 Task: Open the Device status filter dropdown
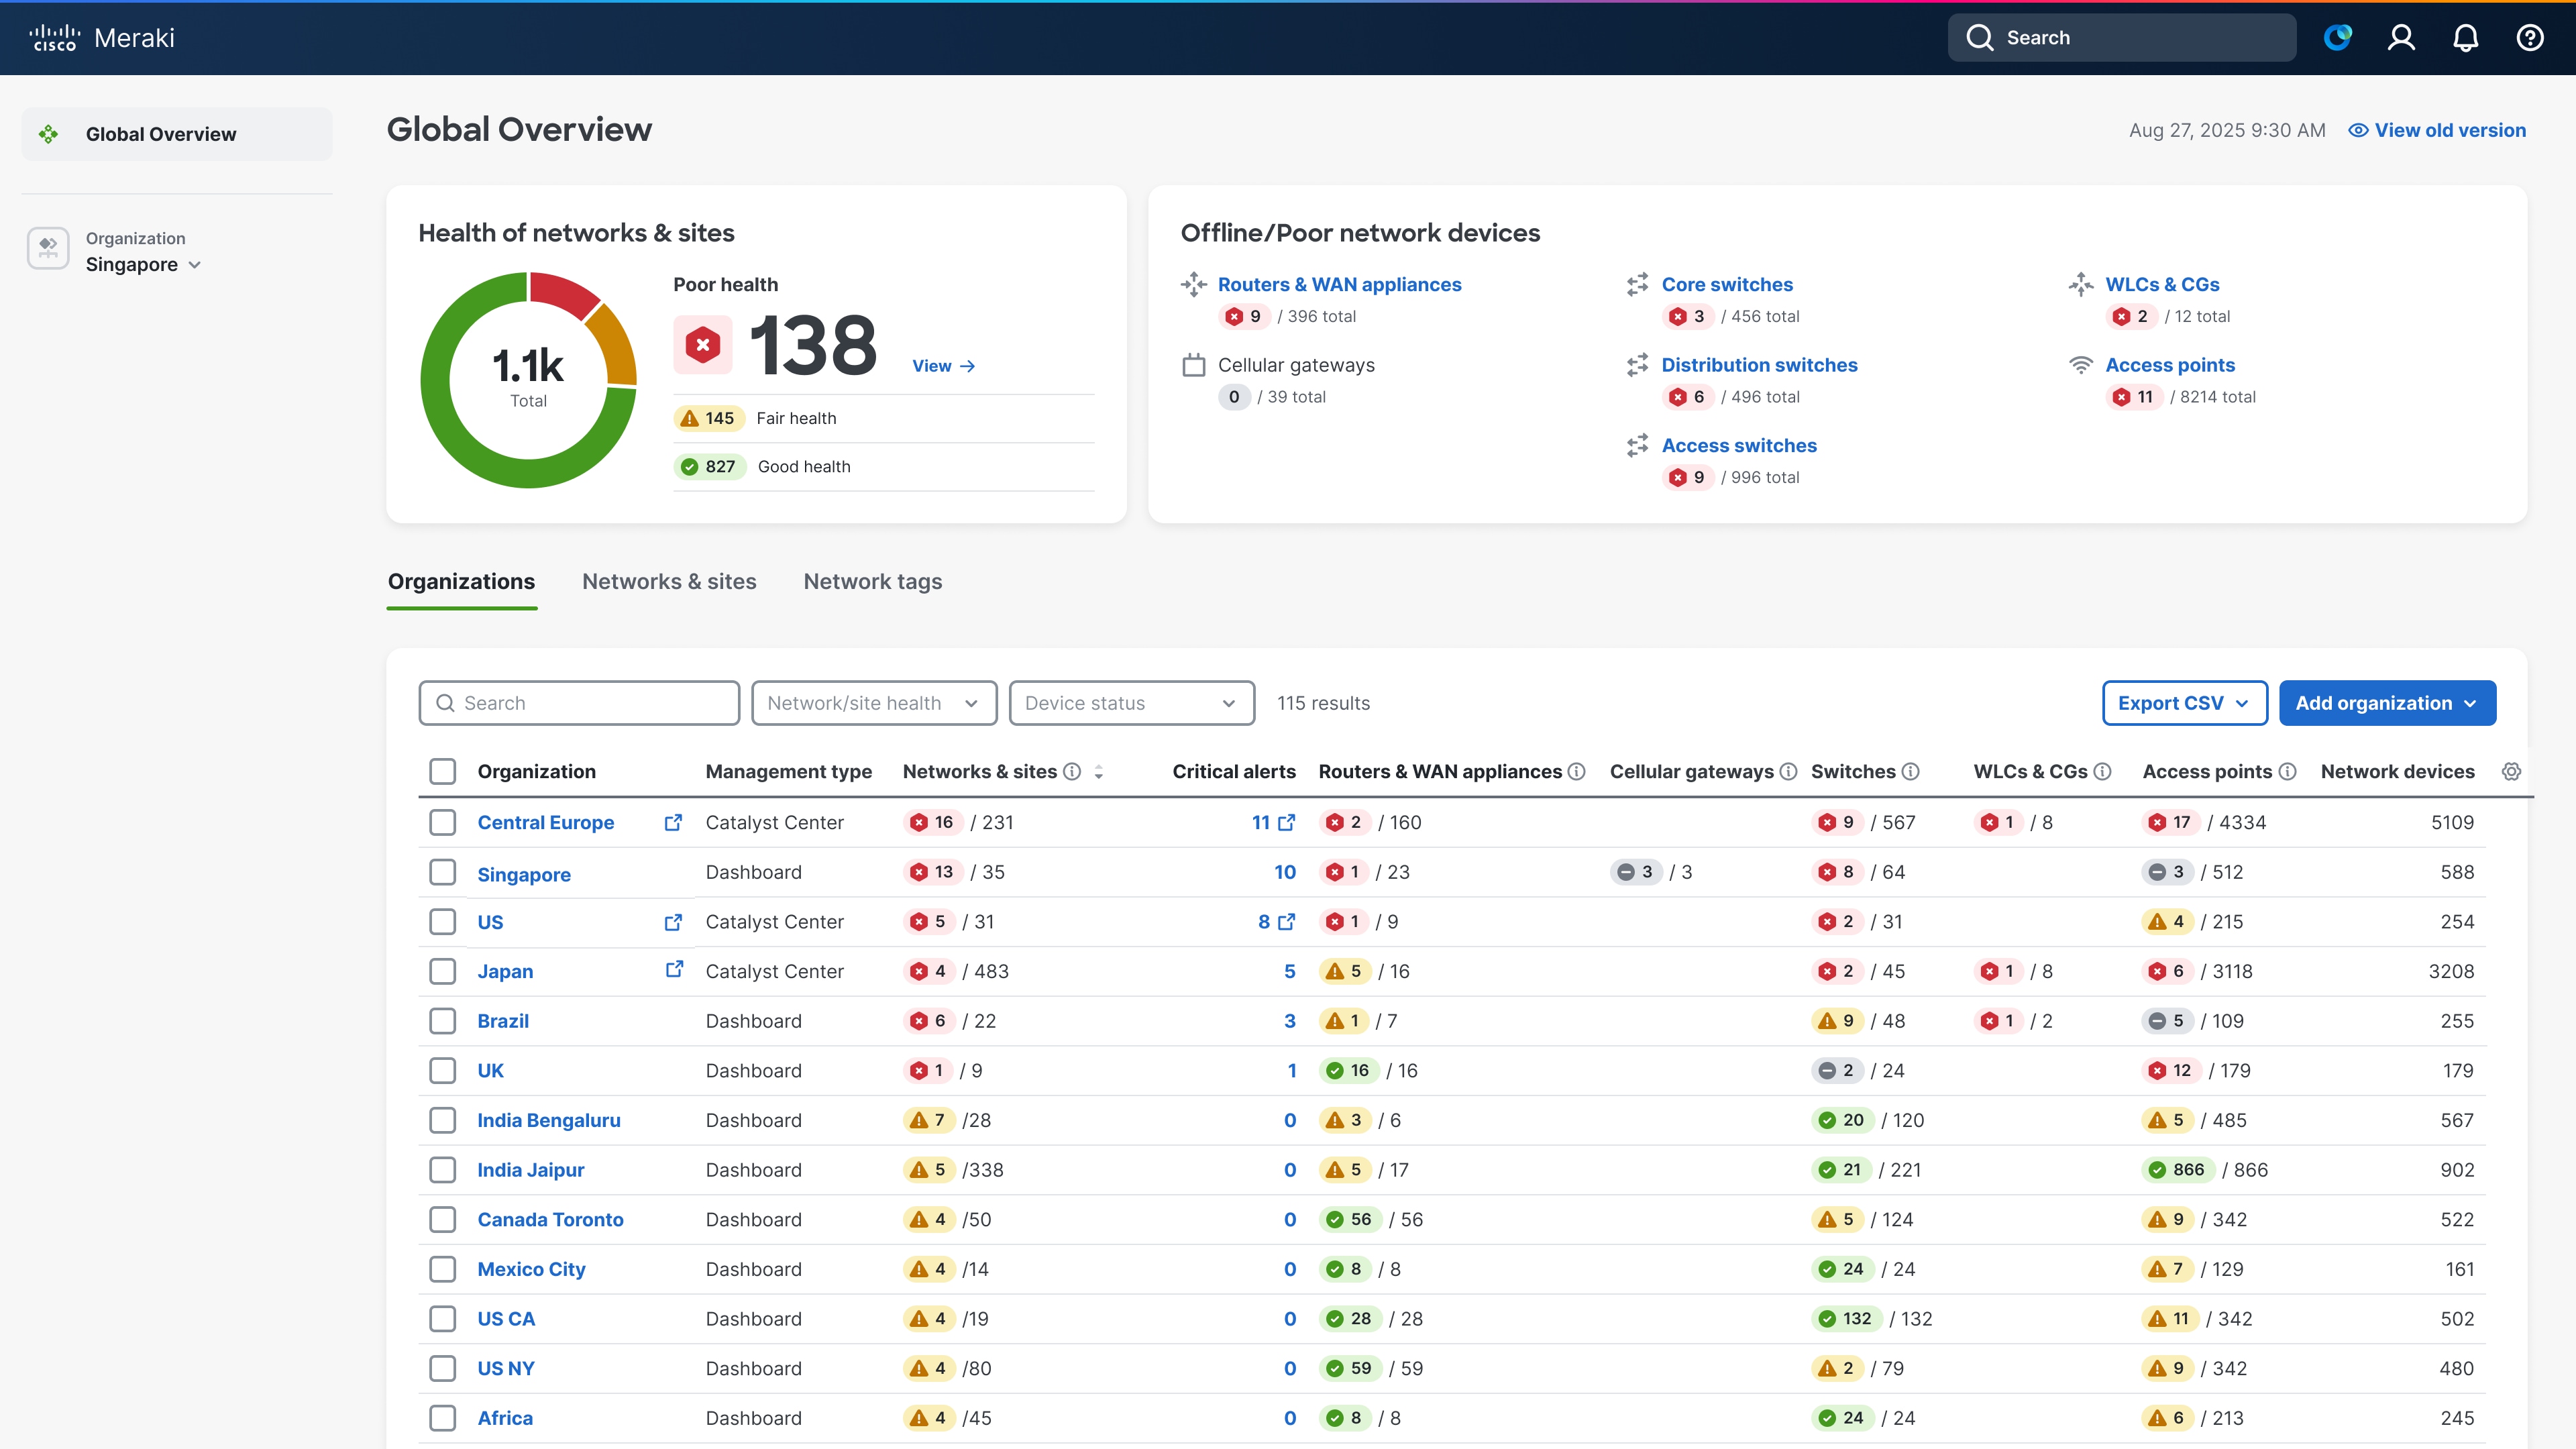click(1131, 703)
